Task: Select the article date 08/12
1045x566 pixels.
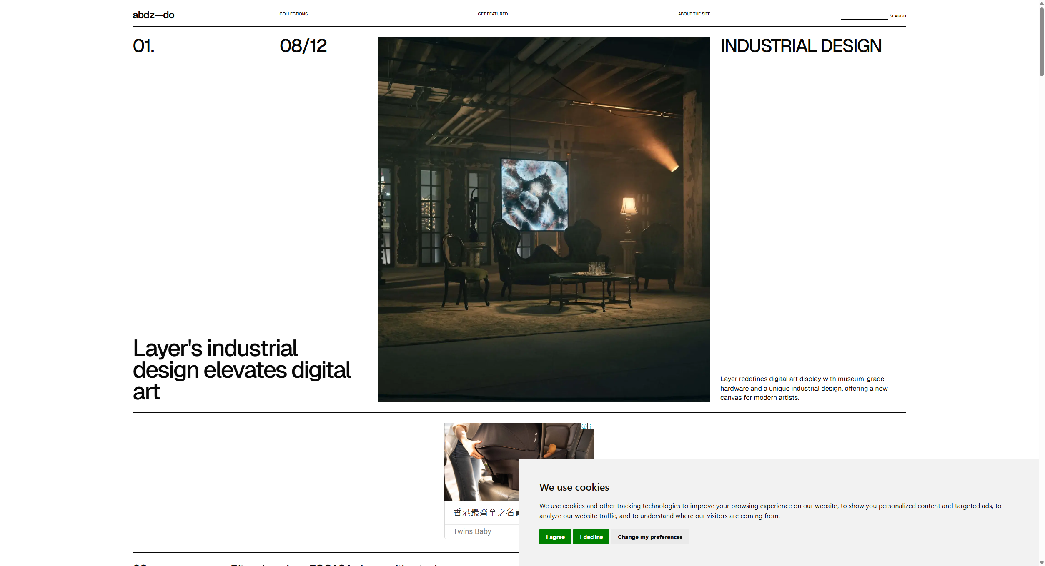Action: click(303, 46)
